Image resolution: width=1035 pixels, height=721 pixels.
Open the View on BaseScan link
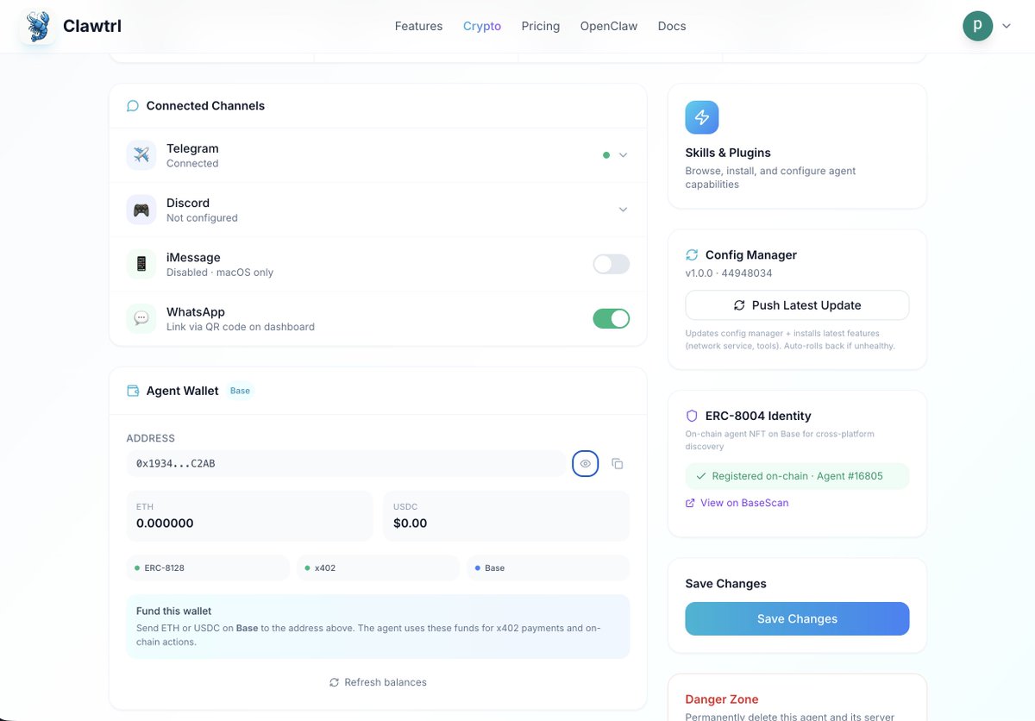click(x=737, y=503)
